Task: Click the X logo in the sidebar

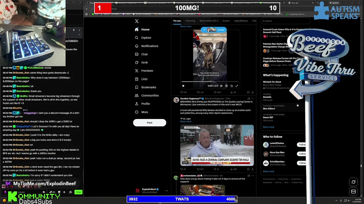Action: (137, 21)
